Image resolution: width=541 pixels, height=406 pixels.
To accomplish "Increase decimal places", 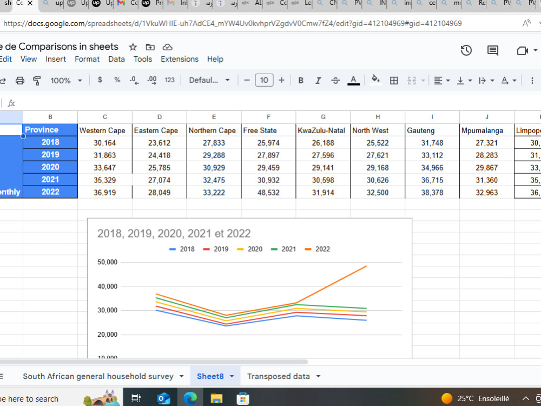I will click(152, 80).
